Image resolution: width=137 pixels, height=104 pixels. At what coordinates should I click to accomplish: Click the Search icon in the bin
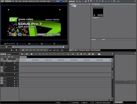80,1
